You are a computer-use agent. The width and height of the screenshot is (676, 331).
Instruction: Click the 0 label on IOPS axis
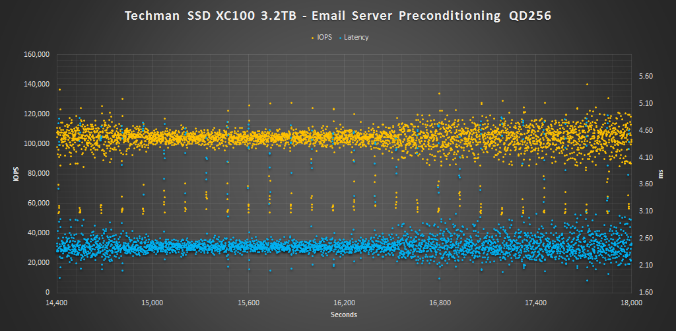[x=49, y=292]
